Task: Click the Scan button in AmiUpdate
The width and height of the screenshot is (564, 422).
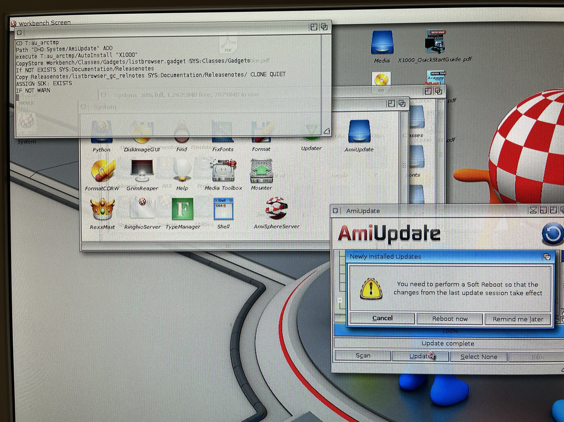Action: (363, 356)
